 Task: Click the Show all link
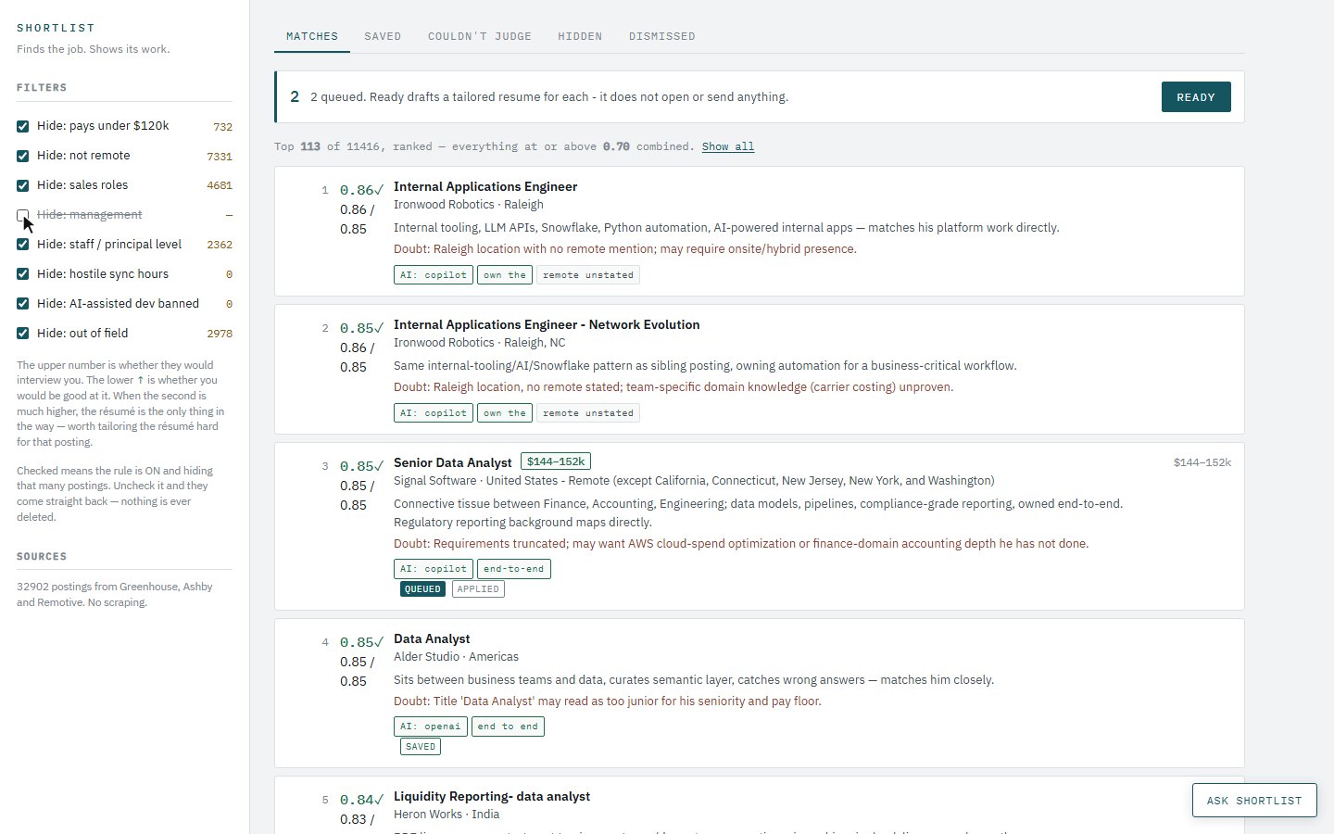click(728, 146)
